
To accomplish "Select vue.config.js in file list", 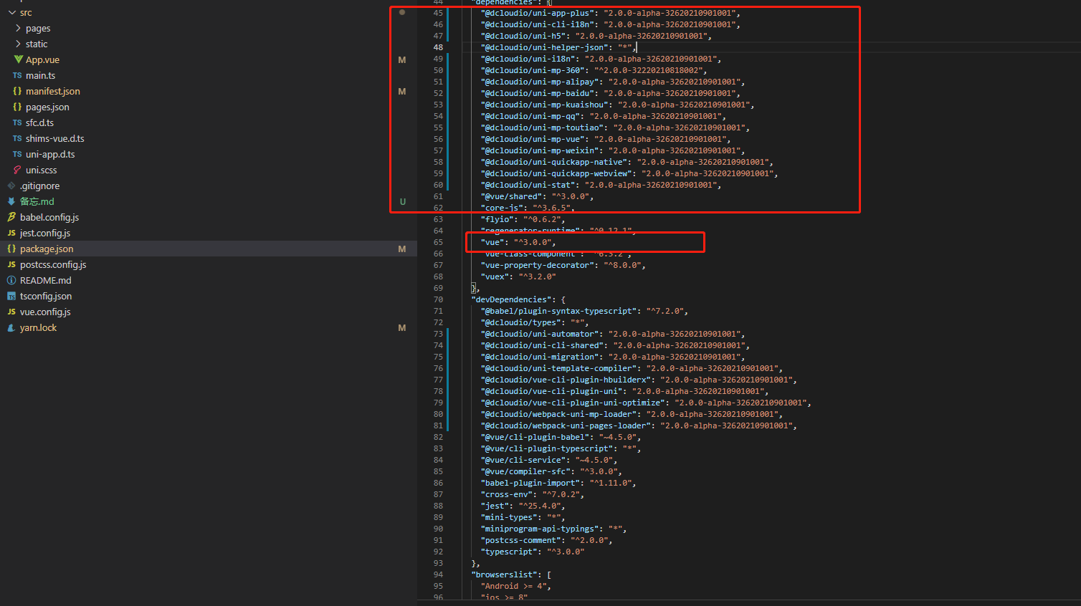I will pyautogui.click(x=45, y=312).
